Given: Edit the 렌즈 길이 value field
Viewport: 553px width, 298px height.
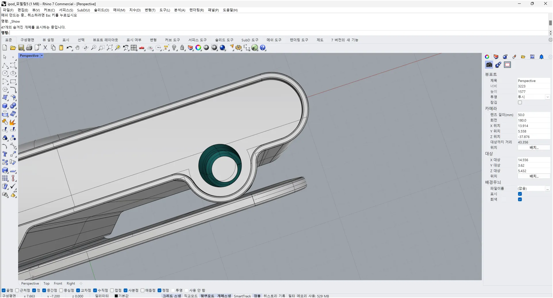Looking at the screenshot, I should tap(534, 115).
